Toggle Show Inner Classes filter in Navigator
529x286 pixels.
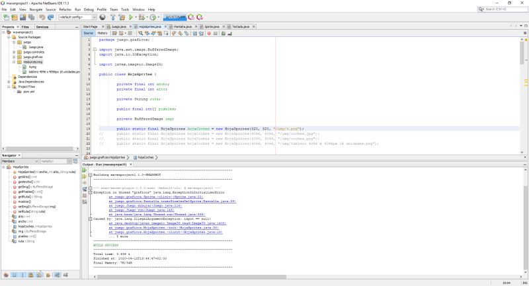coord(39,275)
